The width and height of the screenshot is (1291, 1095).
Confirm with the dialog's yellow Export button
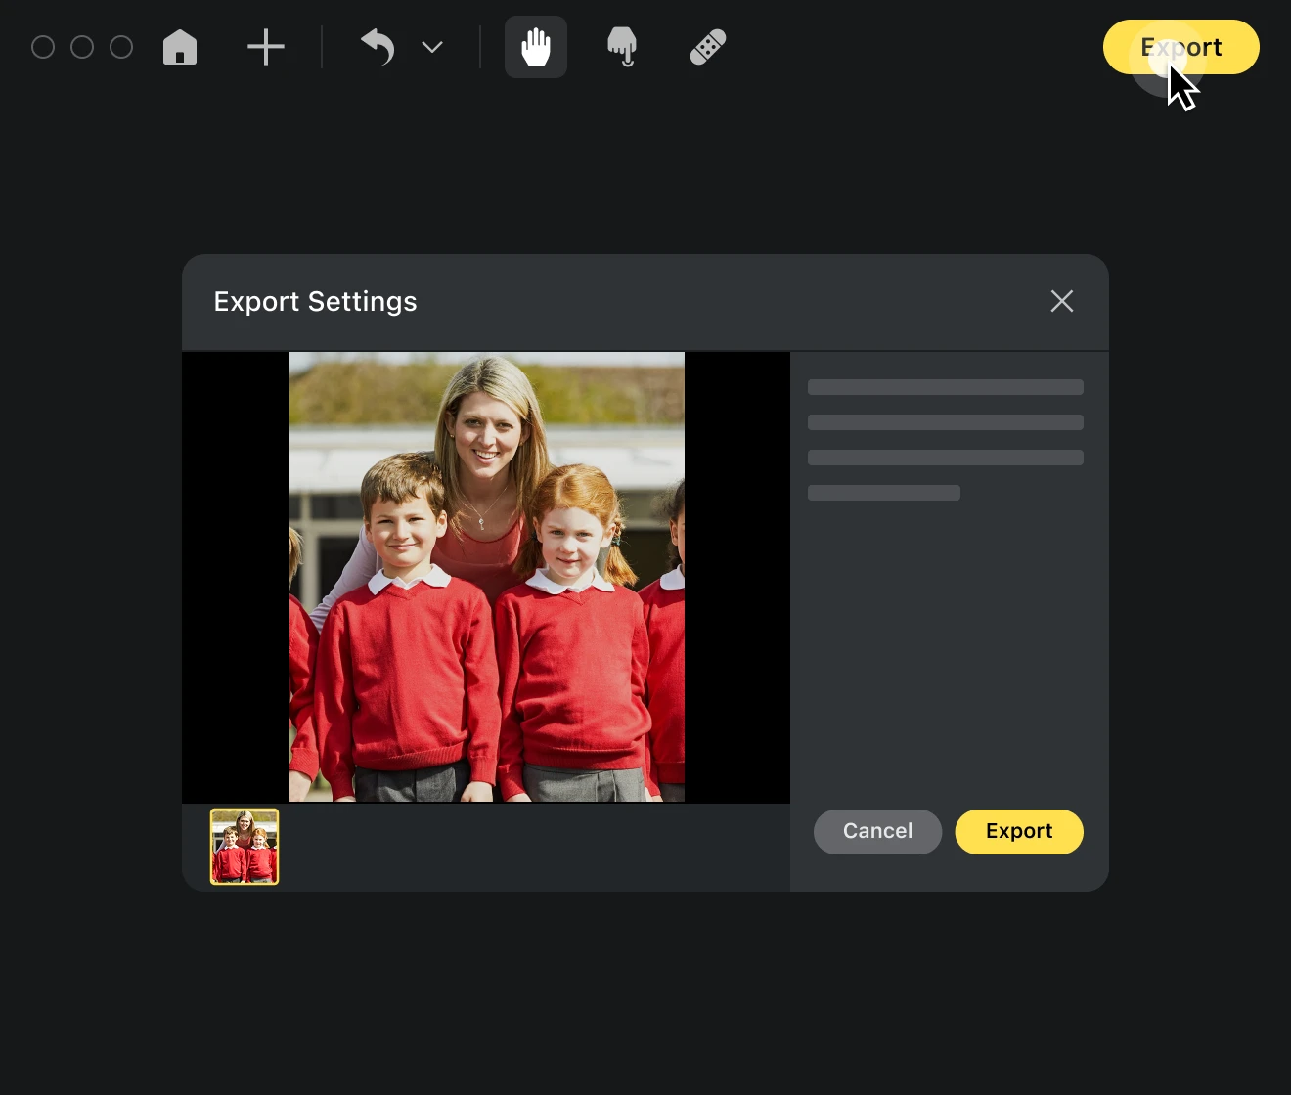click(x=1019, y=831)
